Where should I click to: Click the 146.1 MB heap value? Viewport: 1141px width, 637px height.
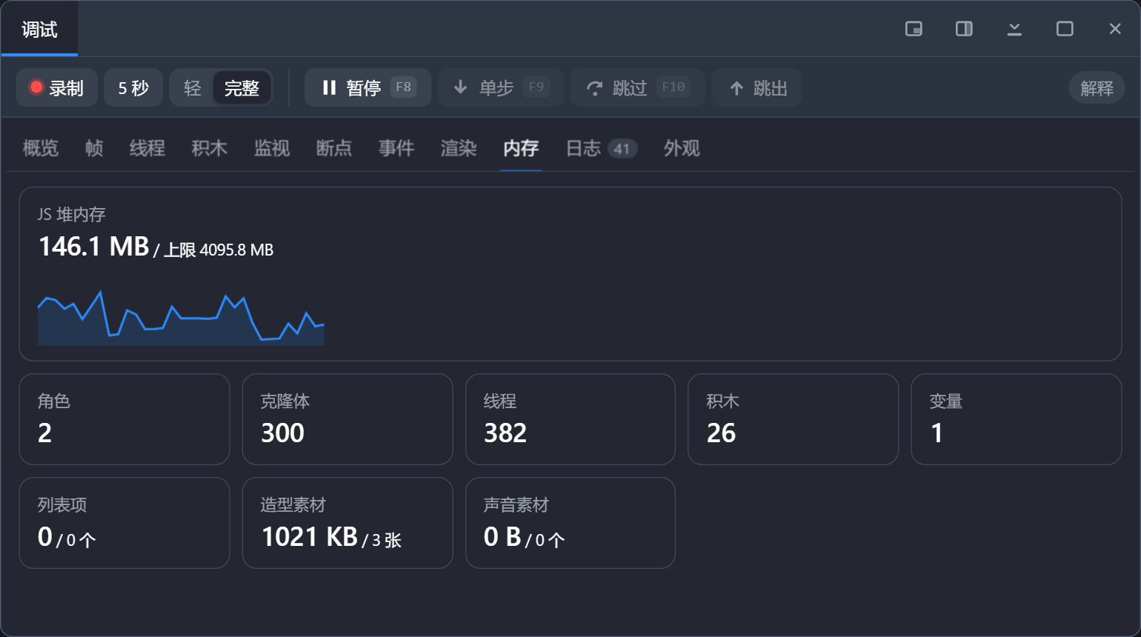94,247
